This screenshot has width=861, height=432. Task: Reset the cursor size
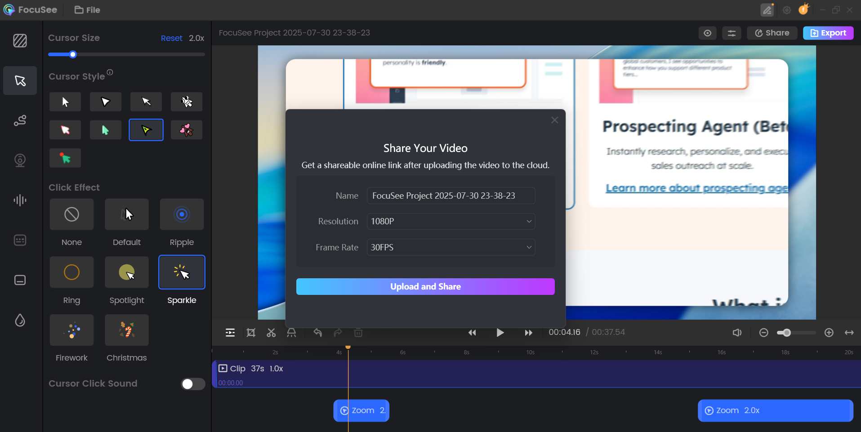(x=171, y=38)
